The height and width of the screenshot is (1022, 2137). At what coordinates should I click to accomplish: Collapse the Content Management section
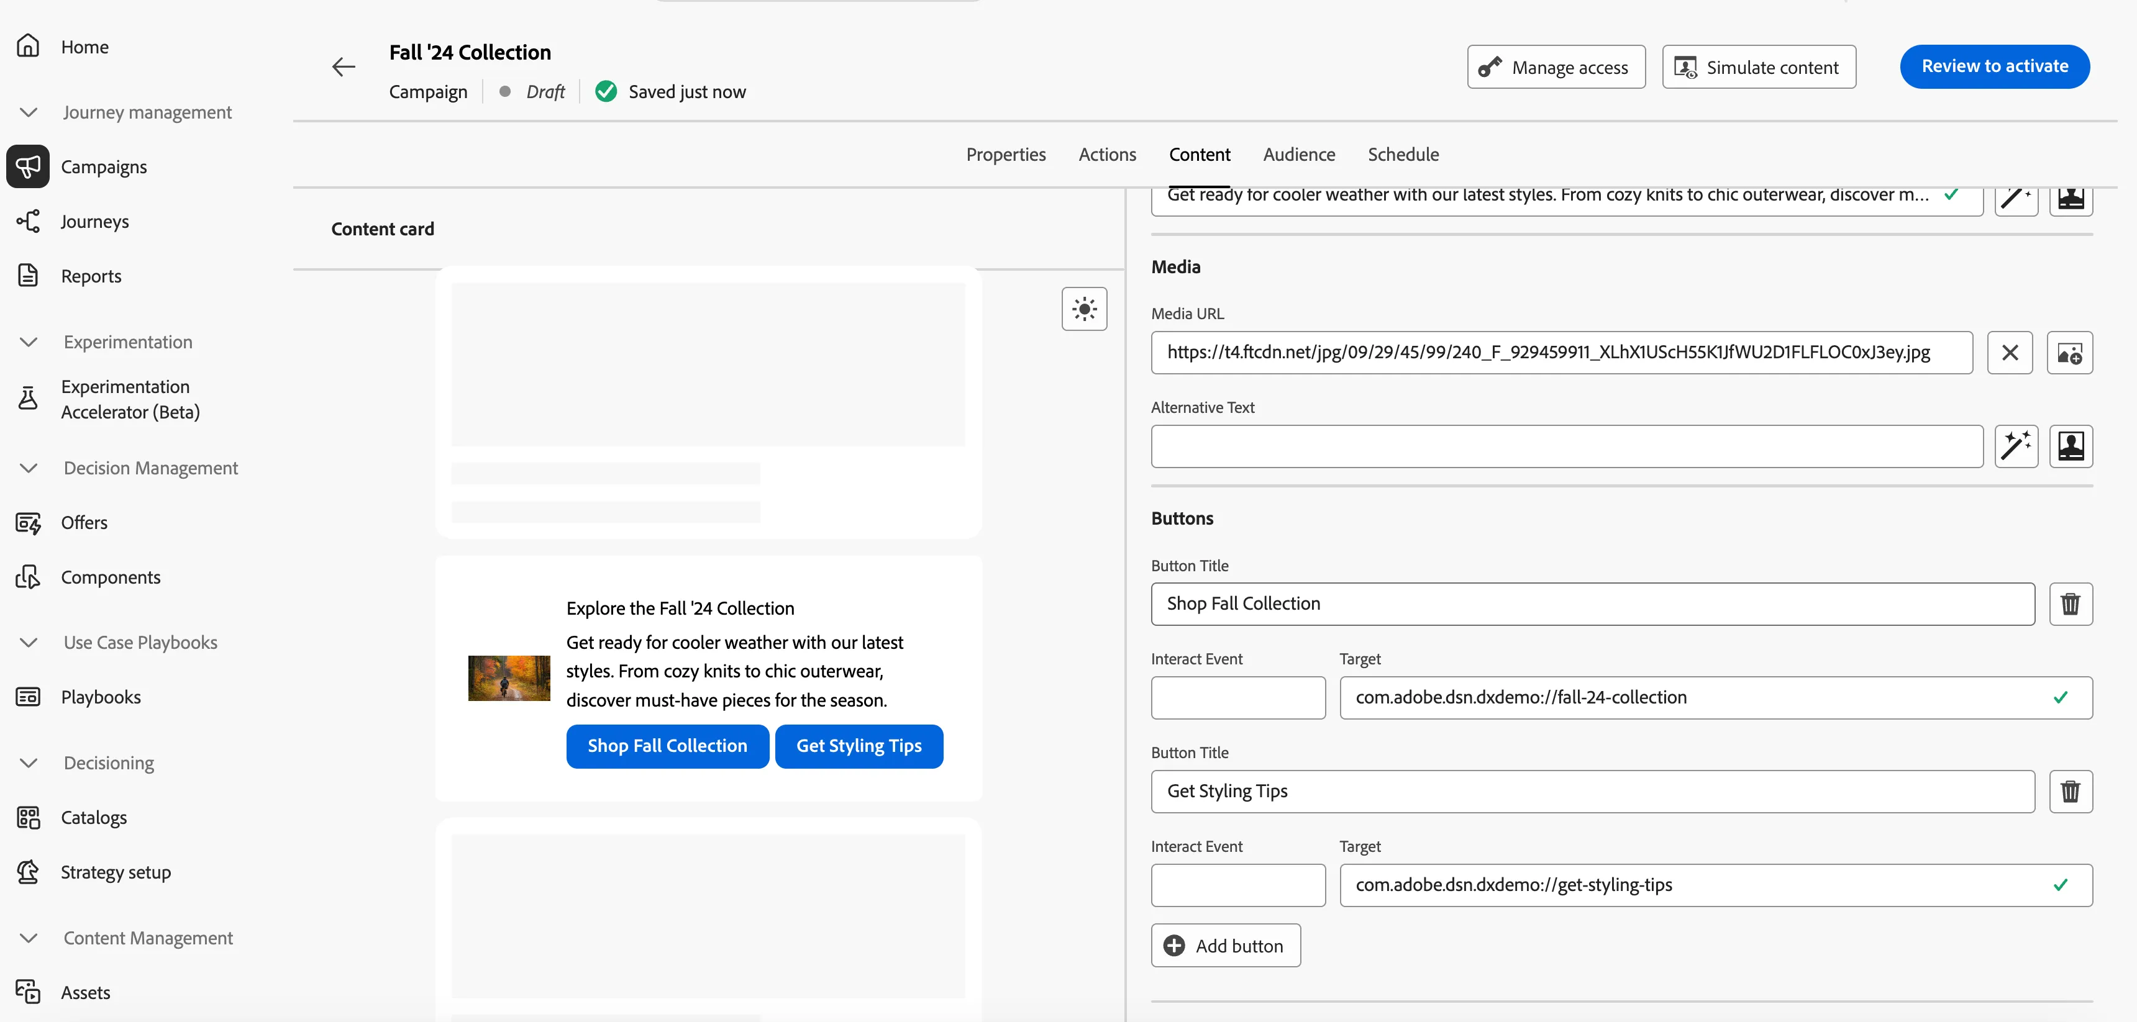28,938
